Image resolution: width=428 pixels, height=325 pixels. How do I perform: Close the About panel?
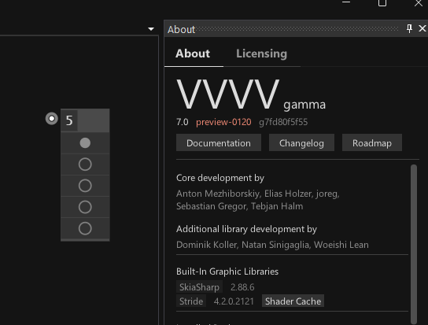pyautogui.click(x=422, y=28)
